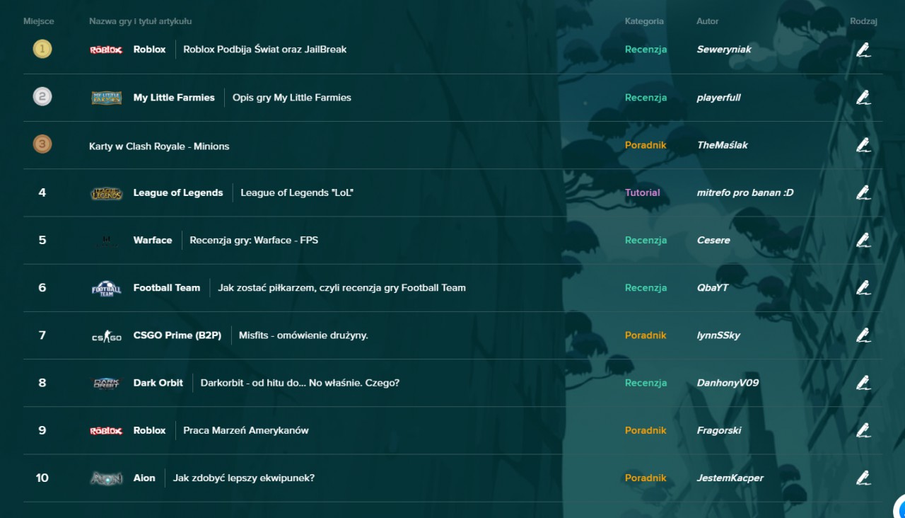Screen dimensions: 905x518
Task: Click the pen icon in the Seweryniak row
Action: (863, 50)
